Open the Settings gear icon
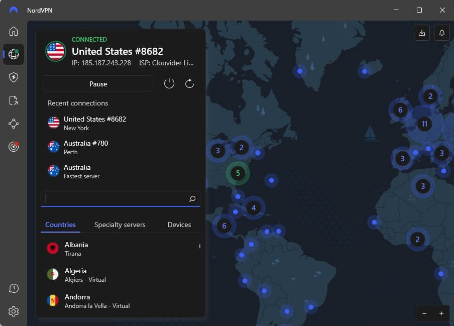Screen dimensions: 454x326 (x=14, y=311)
